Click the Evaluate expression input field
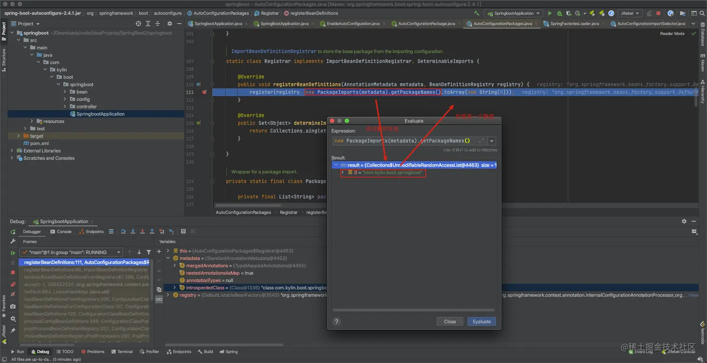Viewport: 707px width, 363px height. pyautogui.click(x=410, y=141)
